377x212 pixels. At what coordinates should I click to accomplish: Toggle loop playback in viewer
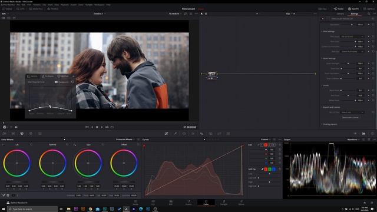tap(112, 127)
